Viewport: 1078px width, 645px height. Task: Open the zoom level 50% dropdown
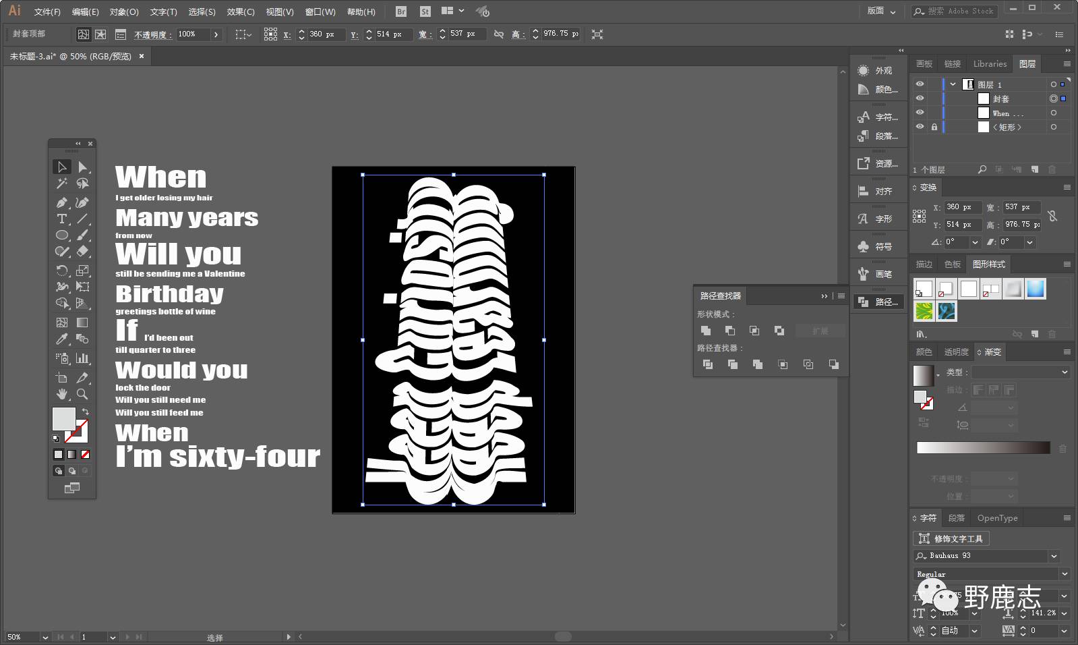click(45, 637)
